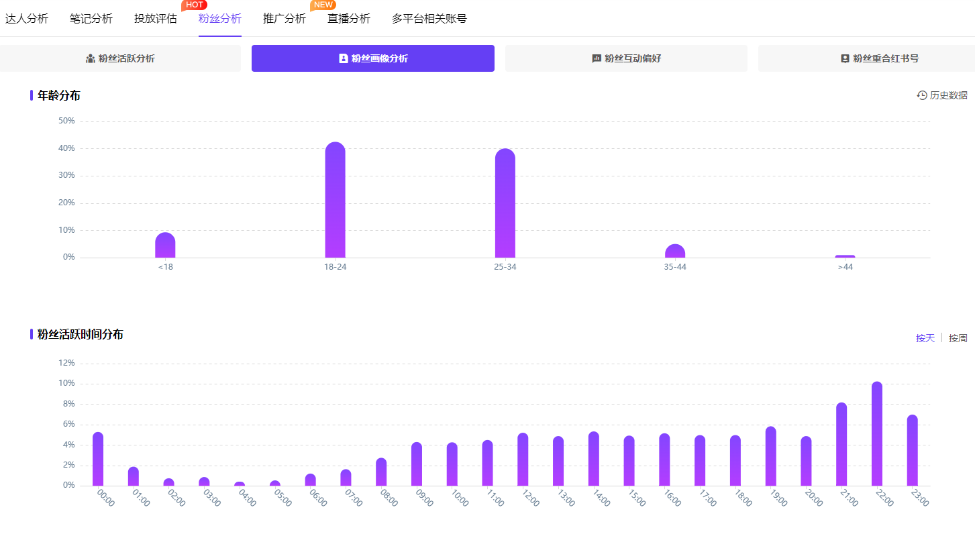The height and width of the screenshot is (534, 975).
Task: Switch to 笔记分析 tab
Action: coord(91,19)
